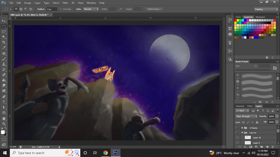Image resolution: width=280 pixels, height=157 pixels.
Task: Switch to the Paths tab
Action: pyautogui.click(x=250, y=106)
